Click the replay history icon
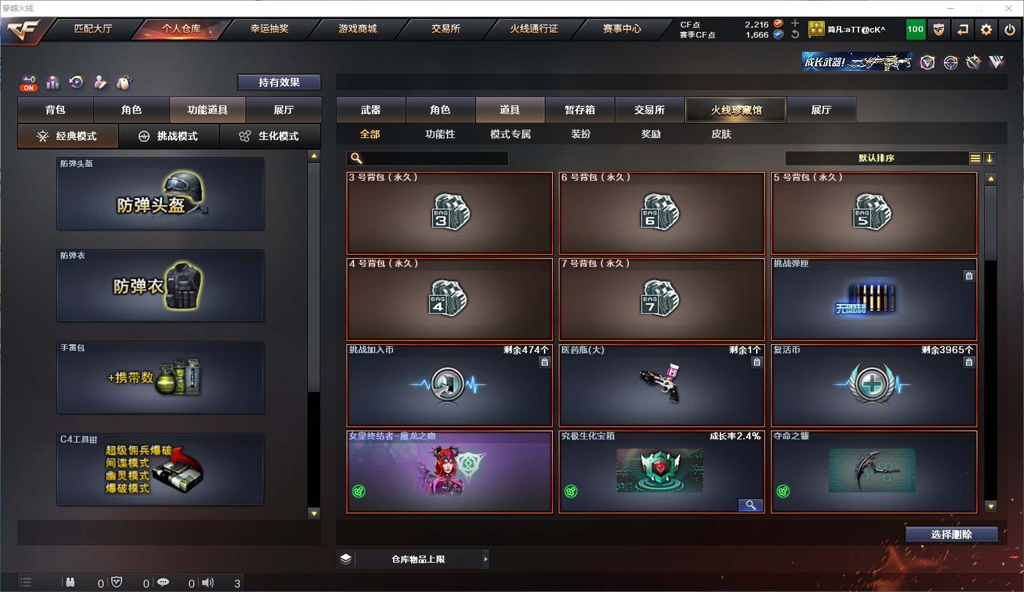Screen dimensions: 1024x592 (x=76, y=82)
